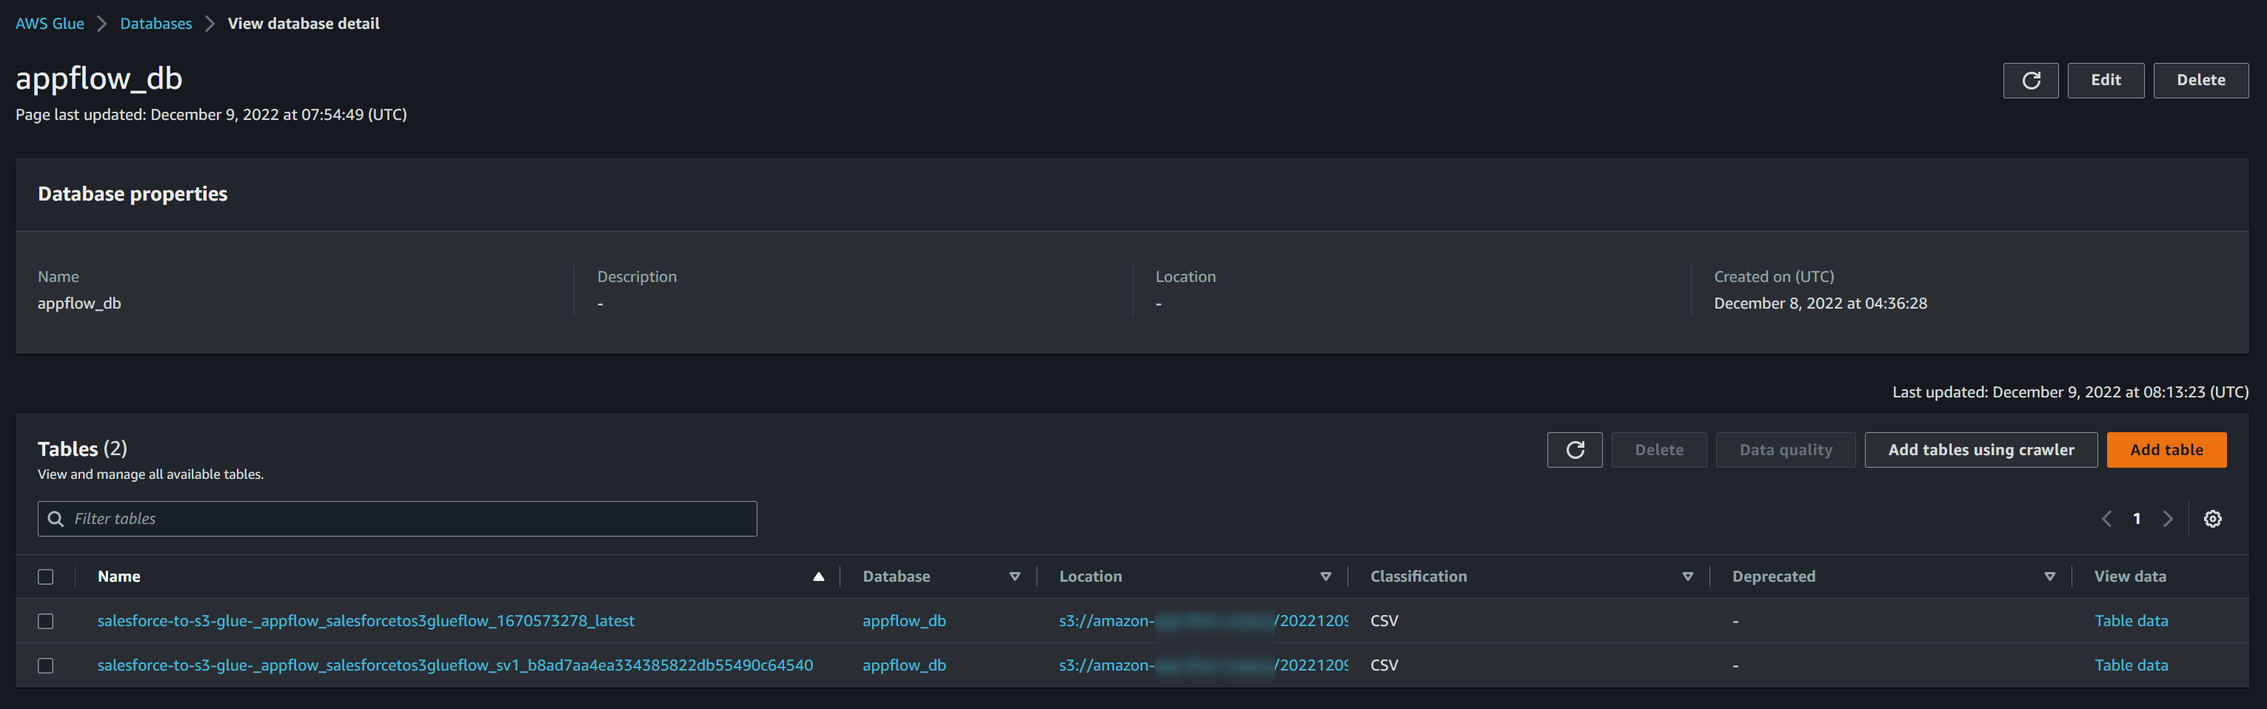Click the Name column header
This screenshot has width=2267, height=709.
pyautogui.click(x=118, y=577)
